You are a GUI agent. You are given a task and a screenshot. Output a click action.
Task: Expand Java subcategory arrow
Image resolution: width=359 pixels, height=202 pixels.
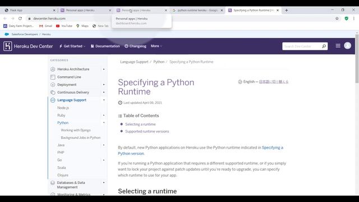pyautogui.click(x=104, y=145)
